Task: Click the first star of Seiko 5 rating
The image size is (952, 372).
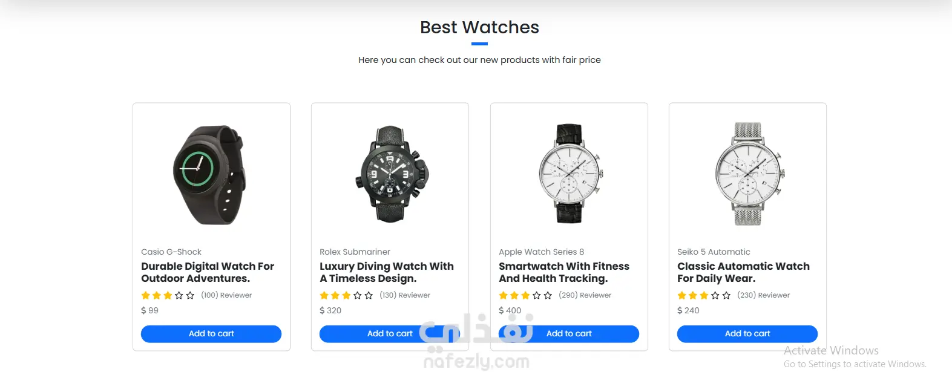Action: coord(681,295)
